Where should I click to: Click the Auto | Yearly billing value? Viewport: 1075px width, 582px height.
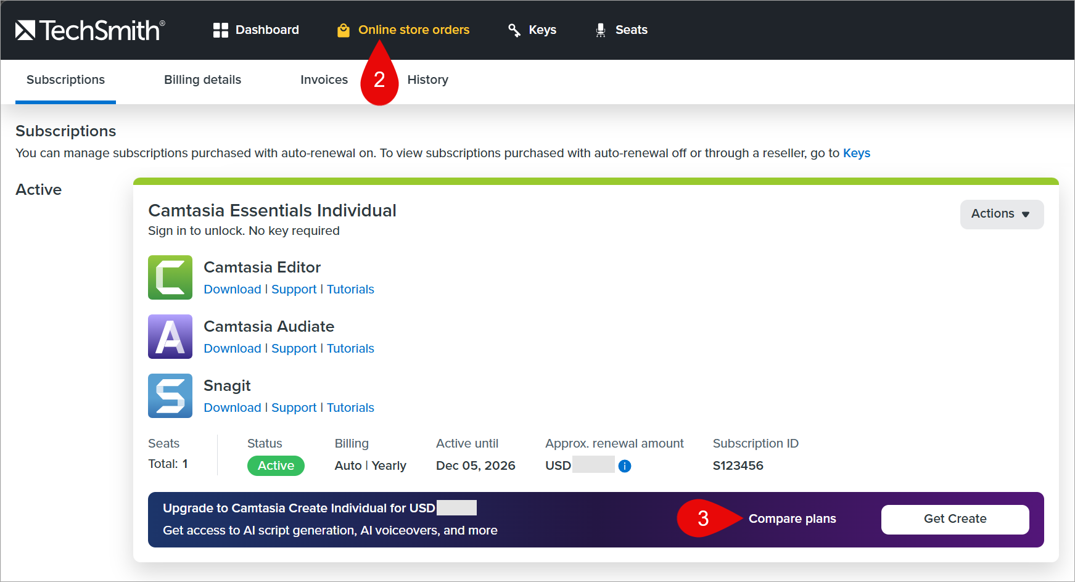tap(371, 466)
